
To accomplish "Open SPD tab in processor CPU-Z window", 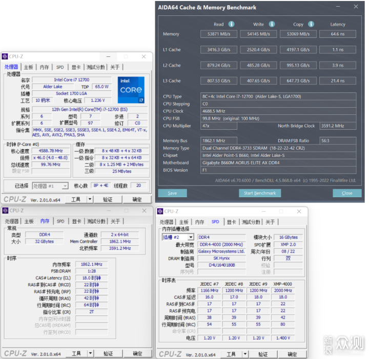I will click(60, 67).
